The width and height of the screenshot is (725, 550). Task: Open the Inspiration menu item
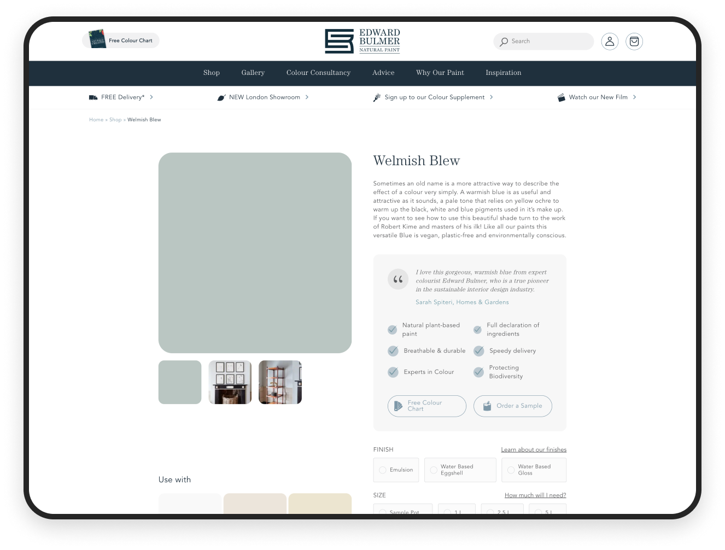[504, 73]
